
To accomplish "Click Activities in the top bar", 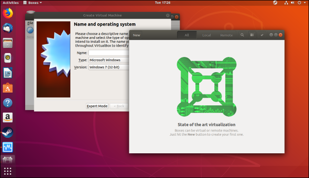I will [x=10, y=2].
